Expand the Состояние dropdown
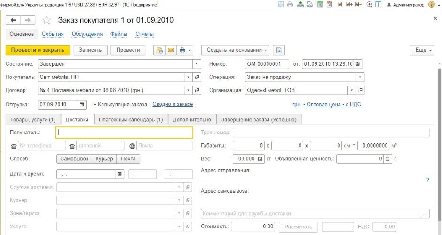442x235 pixels. tap(197, 64)
